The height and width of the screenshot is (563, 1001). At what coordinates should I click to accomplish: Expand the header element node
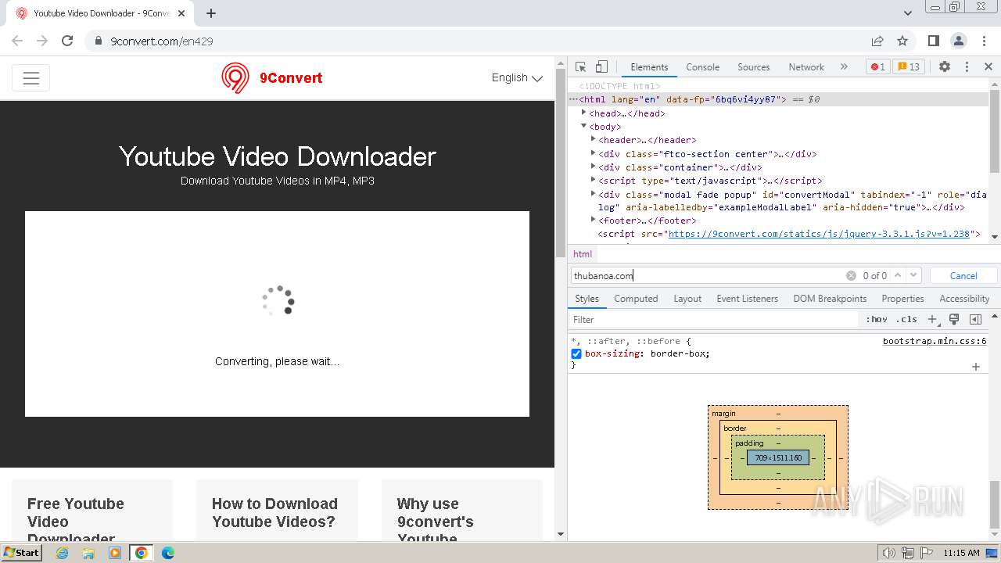(x=593, y=139)
